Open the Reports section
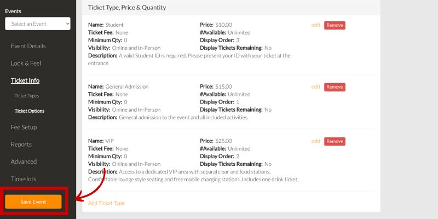438x219 pixels. point(21,145)
